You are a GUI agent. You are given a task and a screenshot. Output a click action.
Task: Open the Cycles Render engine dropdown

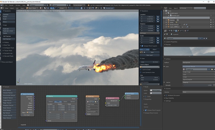(79, 5)
